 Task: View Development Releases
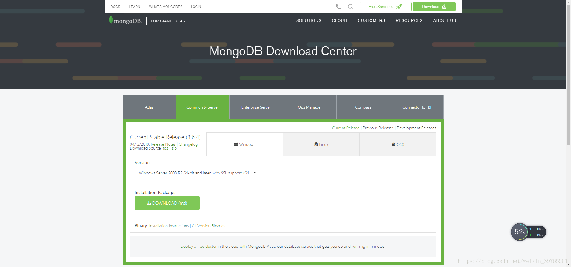point(416,128)
